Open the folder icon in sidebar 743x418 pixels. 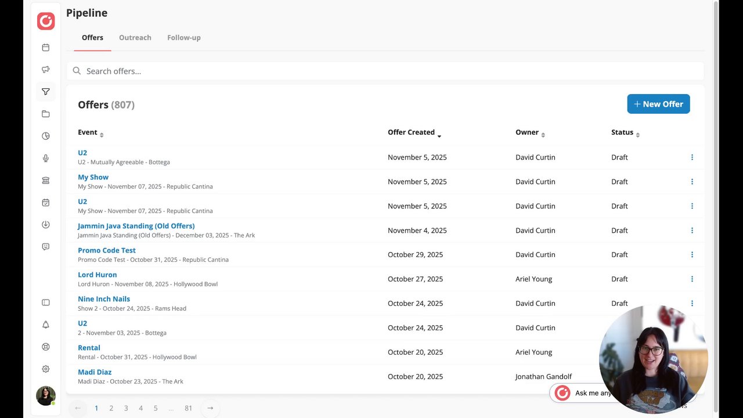point(46,114)
